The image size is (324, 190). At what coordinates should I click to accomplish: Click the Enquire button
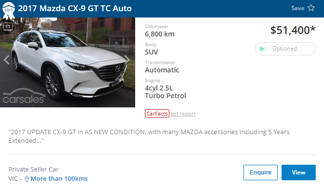pos(261,173)
